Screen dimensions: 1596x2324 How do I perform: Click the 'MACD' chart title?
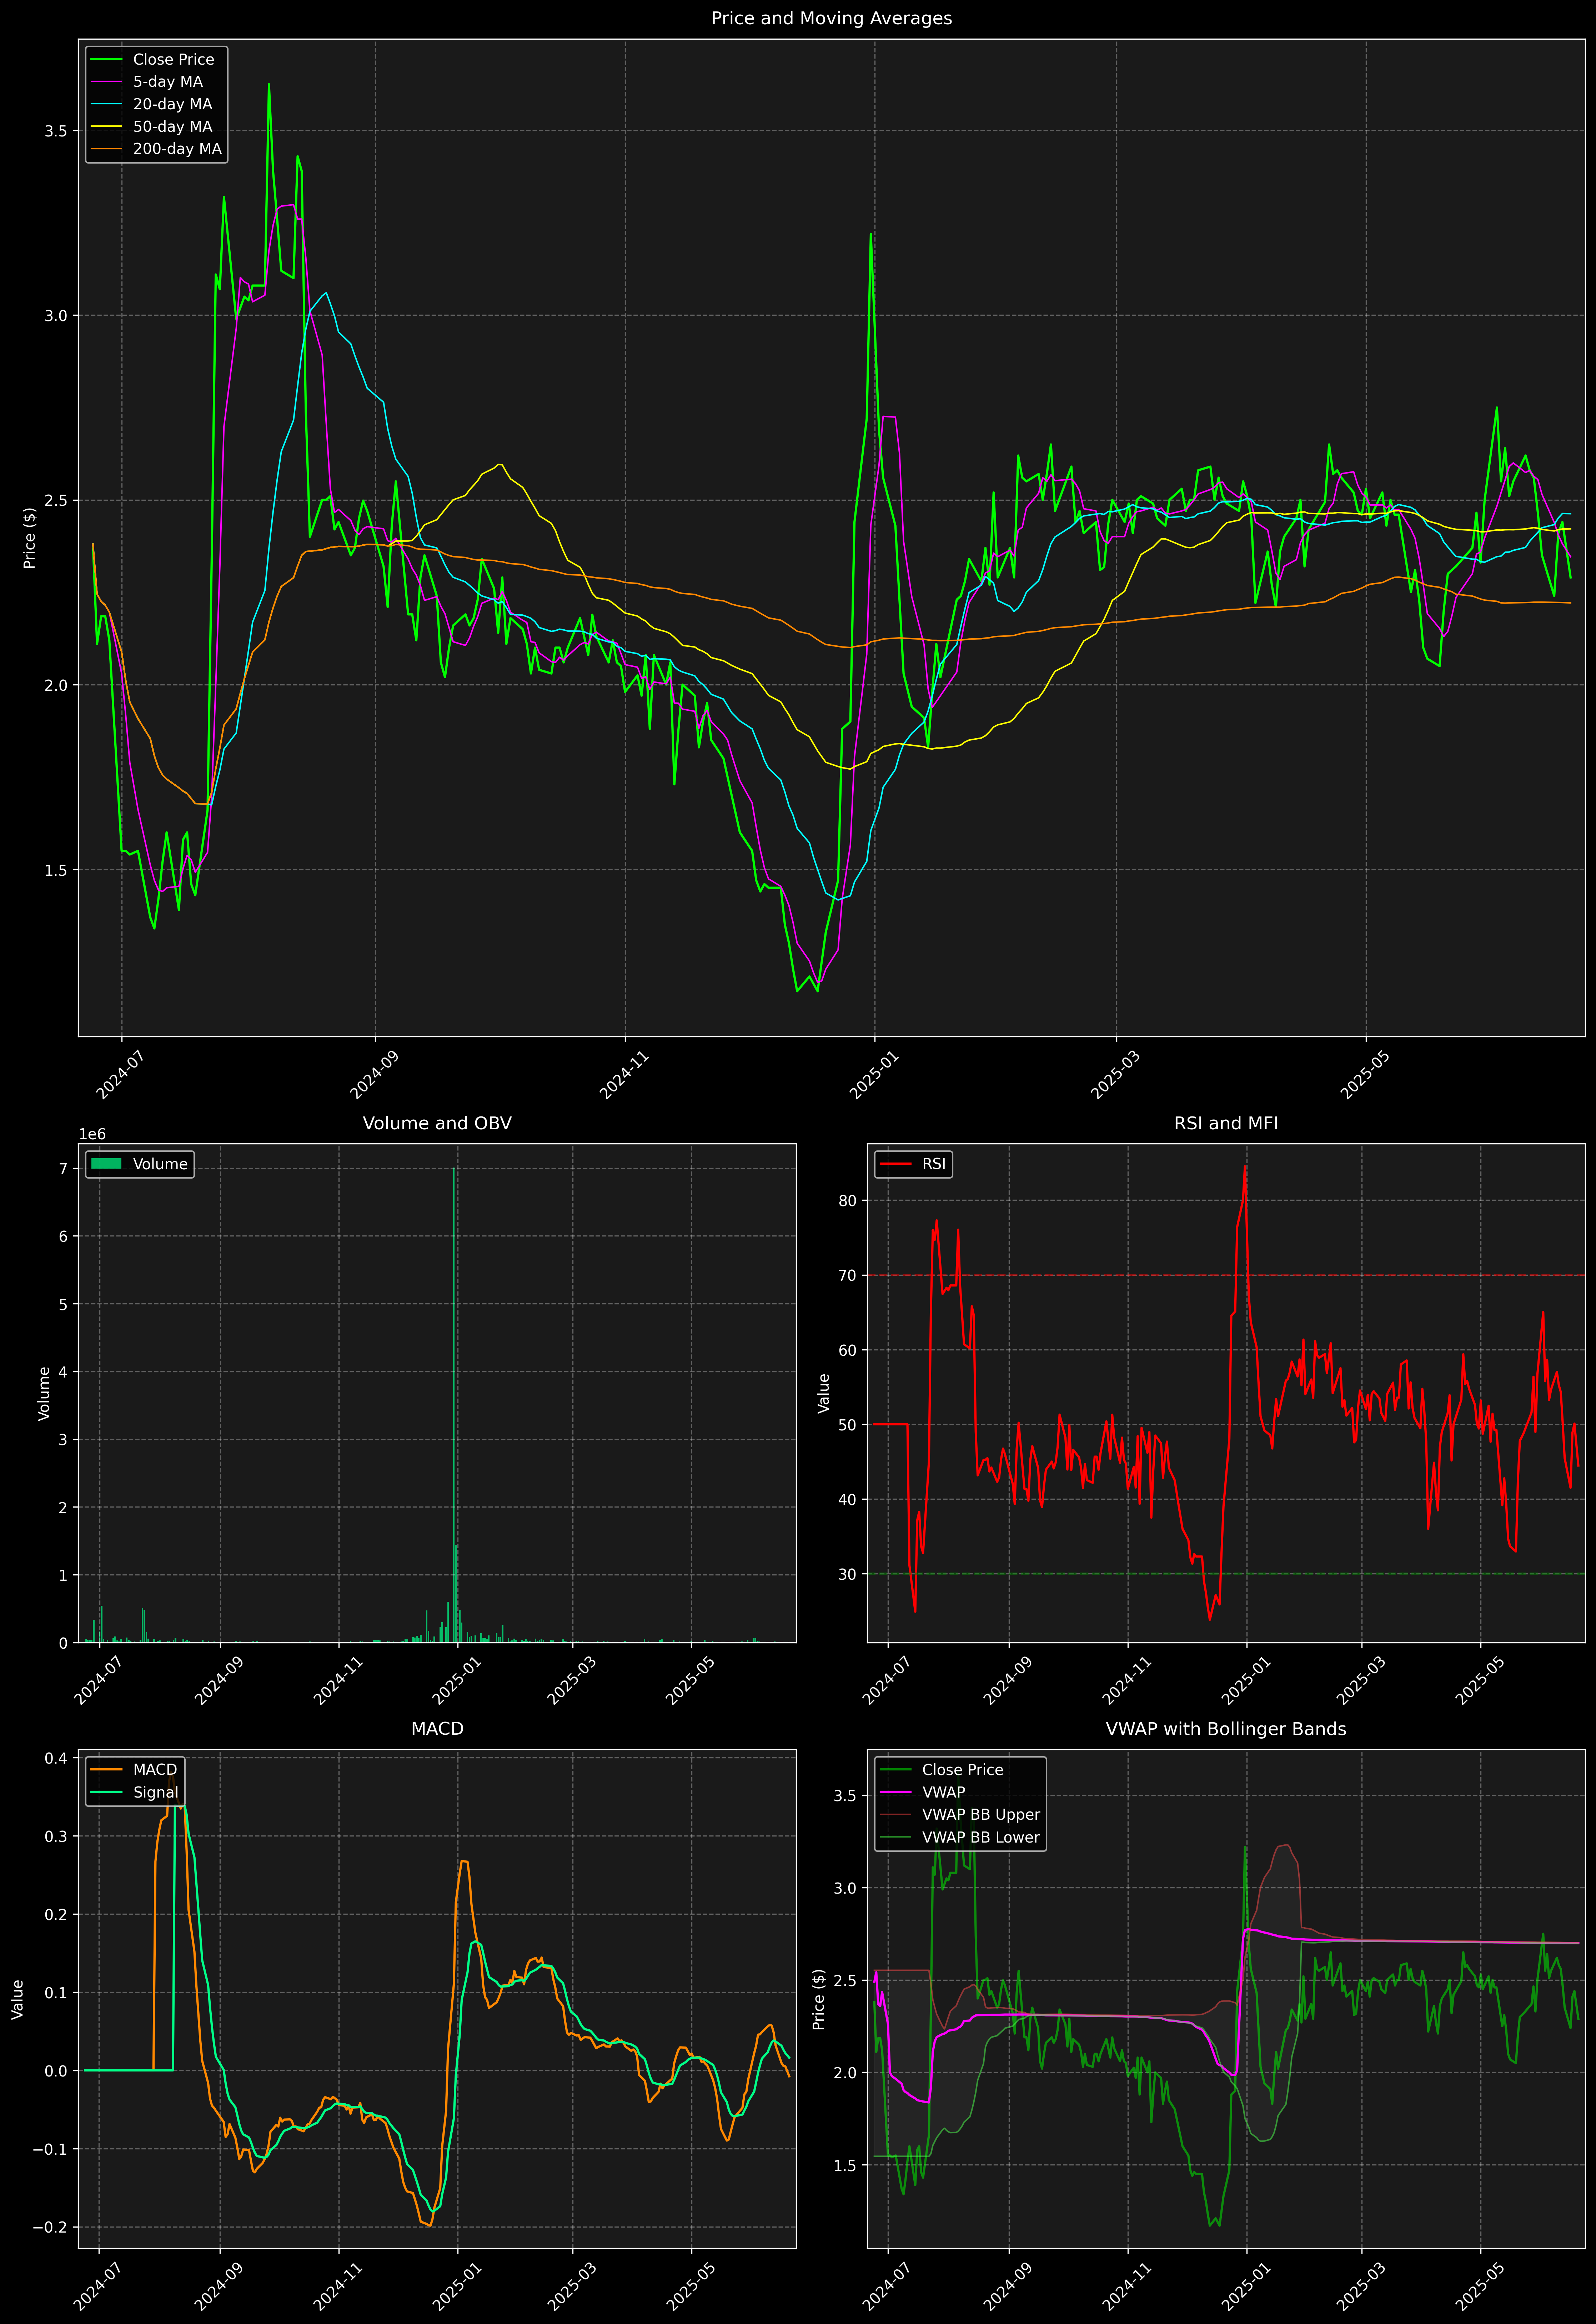[437, 1729]
